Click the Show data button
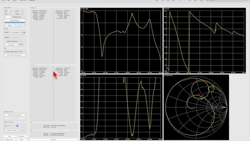Viewport: 250px width, 141px height. (11, 45)
